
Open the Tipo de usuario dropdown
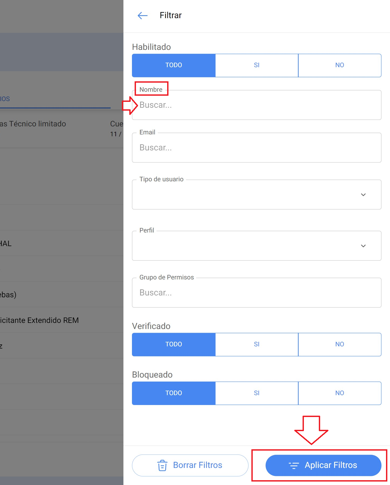click(x=256, y=195)
